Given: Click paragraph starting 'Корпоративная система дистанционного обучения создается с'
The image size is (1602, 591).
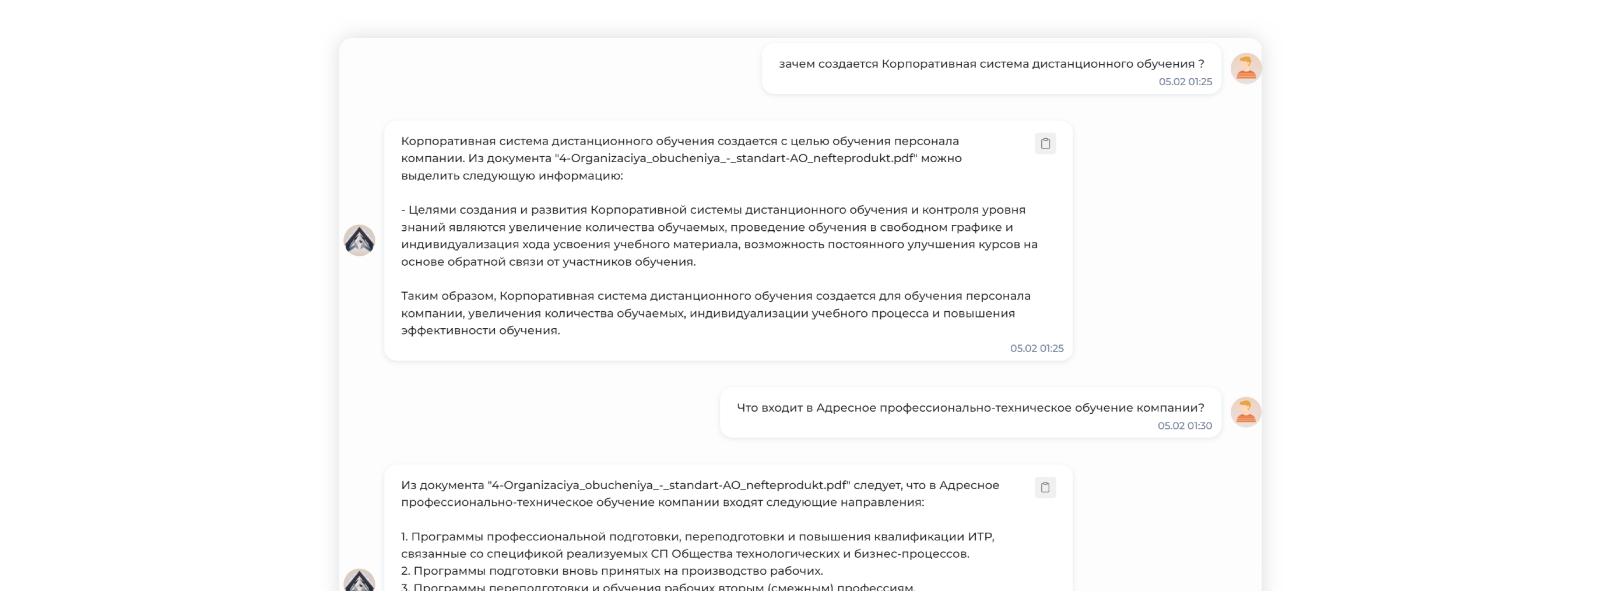Looking at the screenshot, I should [681, 159].
